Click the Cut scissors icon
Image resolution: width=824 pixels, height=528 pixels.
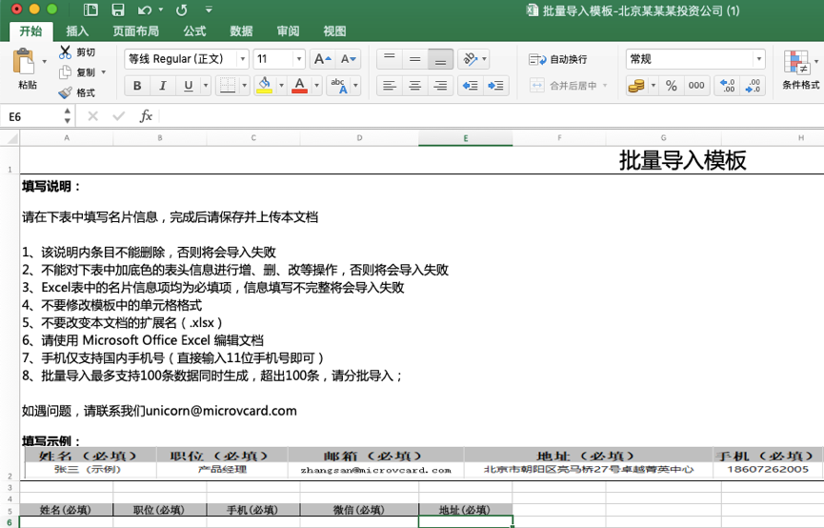(65, 52)
